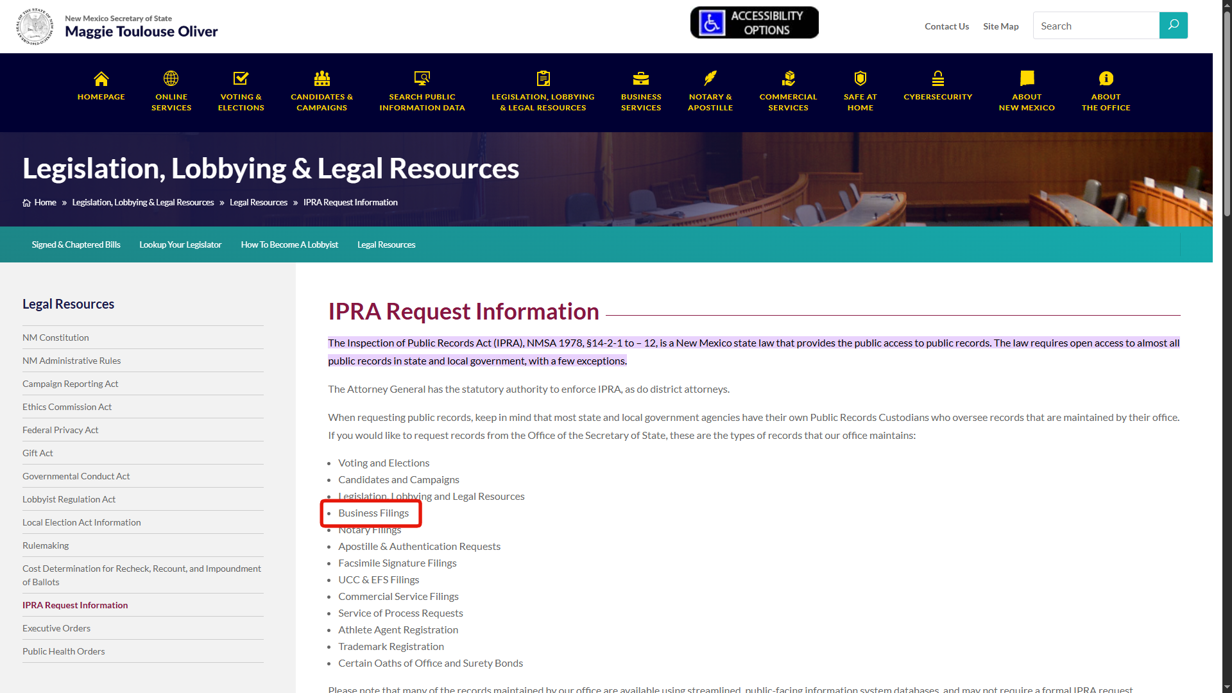Click the Contact Us link
Viewport: 1232px width, 693px height.
click(x=946, y=26)
